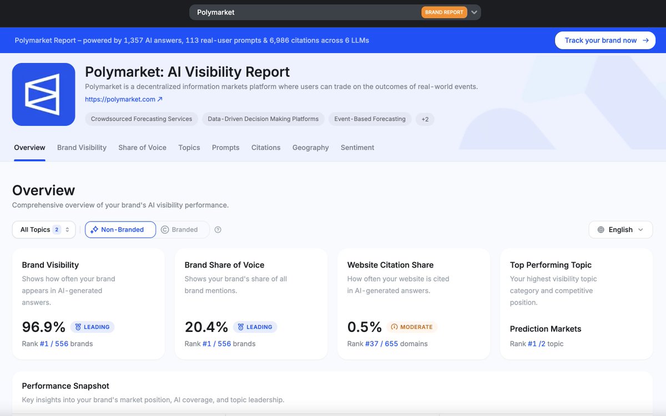Open the English language dropdown
This screenshot has height=416, width=666.
click(x=620, y=229)
